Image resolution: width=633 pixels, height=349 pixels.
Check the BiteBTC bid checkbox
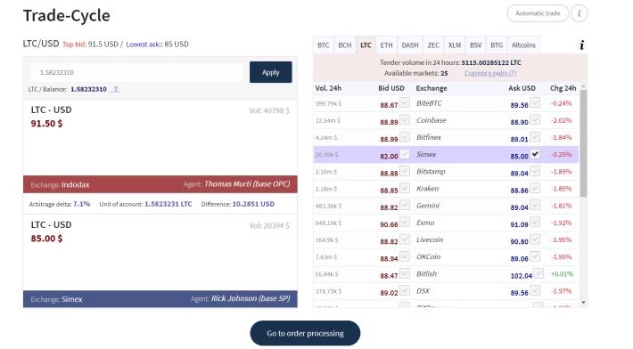(x=405, y=102)
